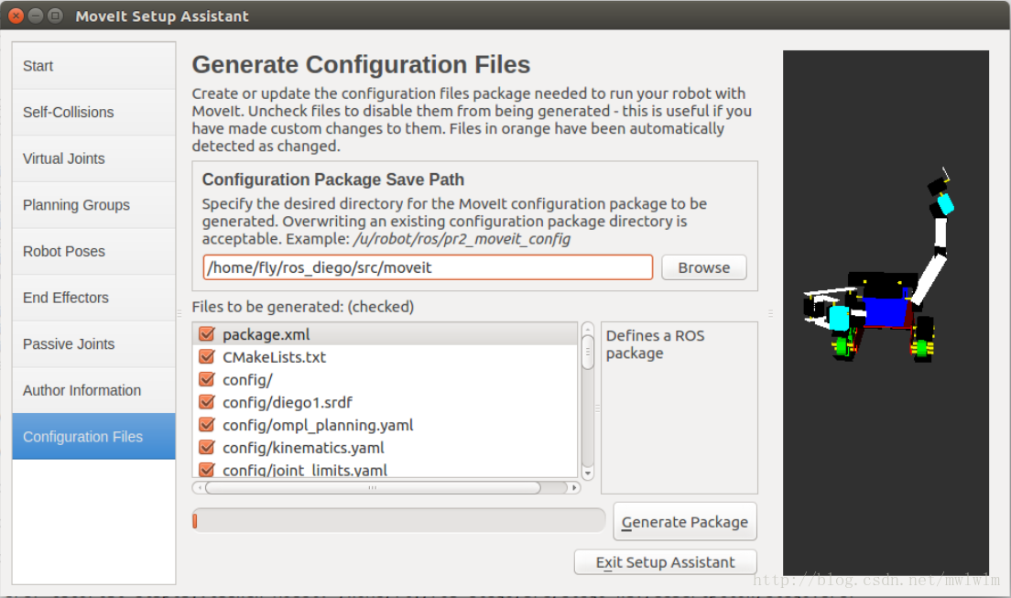Select the config/joint_limits.yaml file name
The image size is (1011, 598).
(x=305, y=471)
